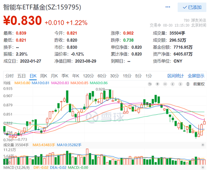Click the candlestick style icon
212x170 pixels.
pos(187,84)
